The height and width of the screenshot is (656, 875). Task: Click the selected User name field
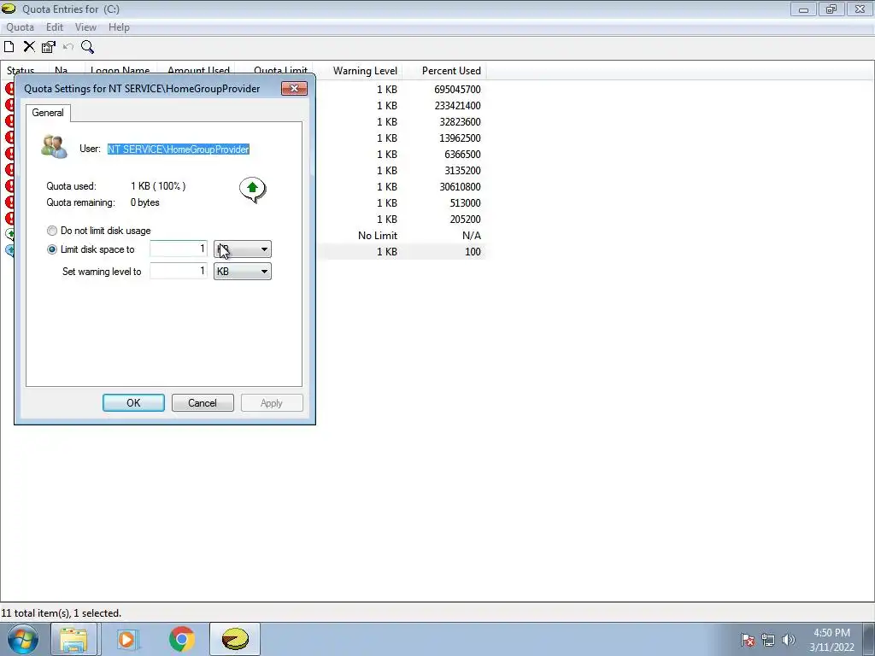click(179, 149)
